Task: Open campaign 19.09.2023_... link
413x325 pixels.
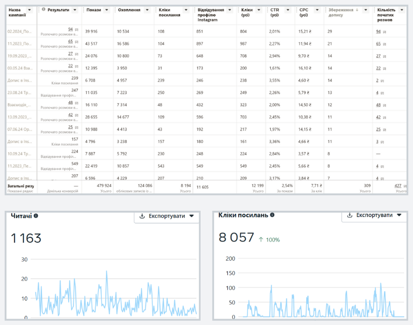Action: [19, 55]
